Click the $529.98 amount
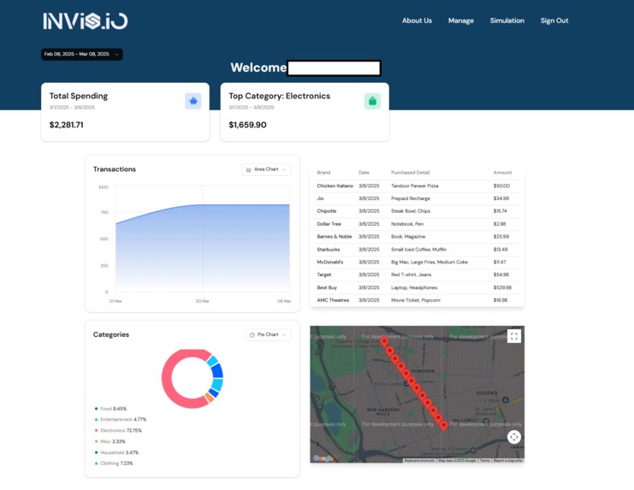This screenshot has width=634, height=490. pos(502,287)
